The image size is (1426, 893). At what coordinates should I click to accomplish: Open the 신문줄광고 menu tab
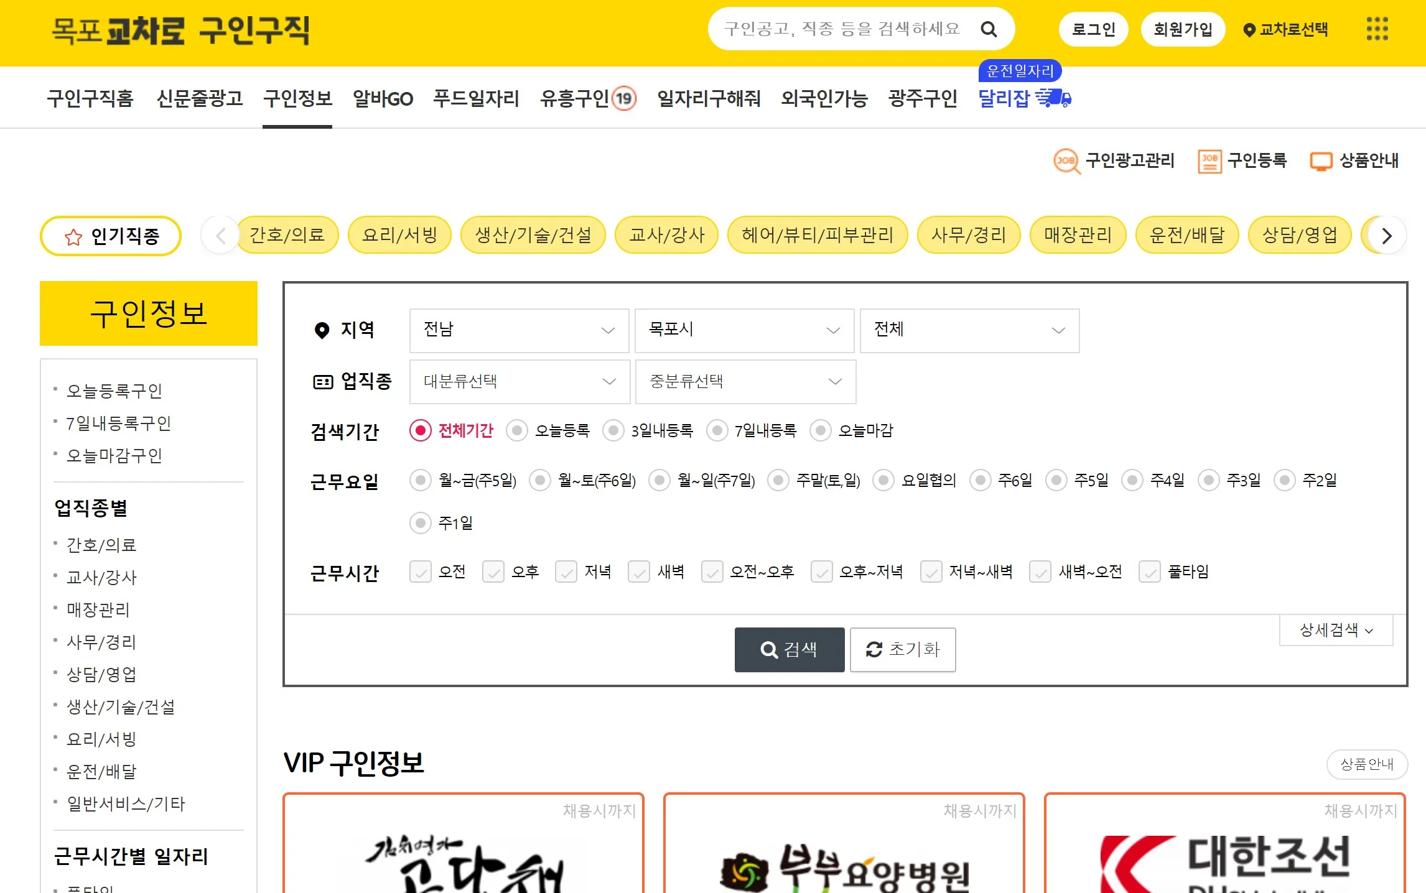(199, 98)
